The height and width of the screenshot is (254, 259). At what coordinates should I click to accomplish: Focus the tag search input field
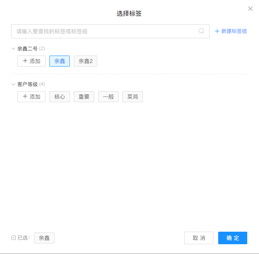[x=106, y=31]
